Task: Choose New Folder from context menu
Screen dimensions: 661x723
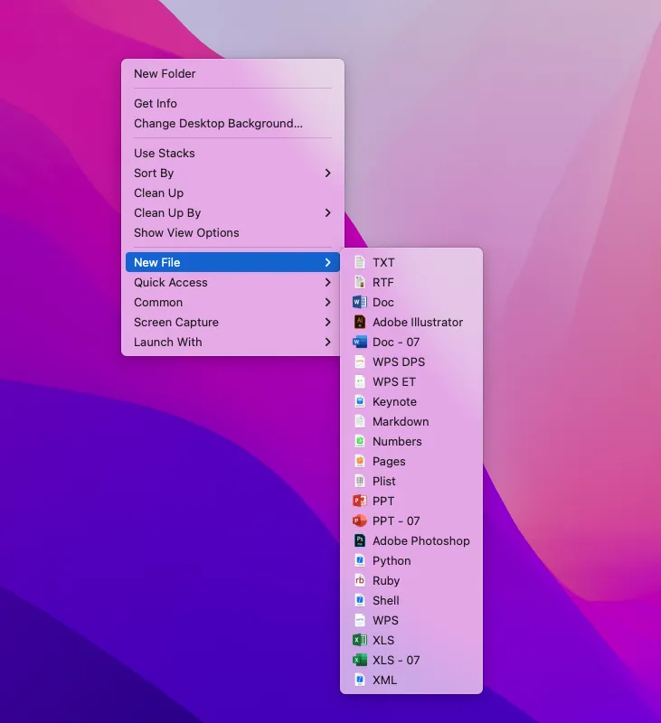Action: click(x=232, y=74)
